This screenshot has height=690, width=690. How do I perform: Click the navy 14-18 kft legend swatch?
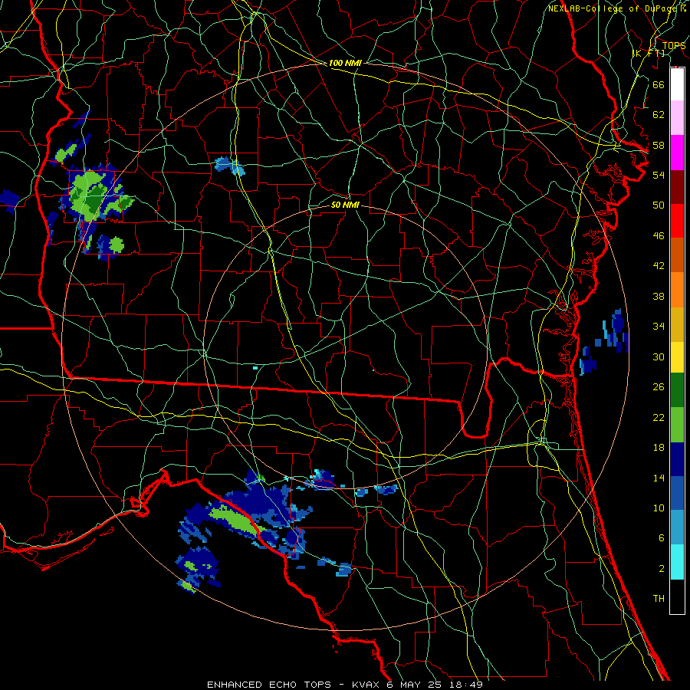point(677,459)
